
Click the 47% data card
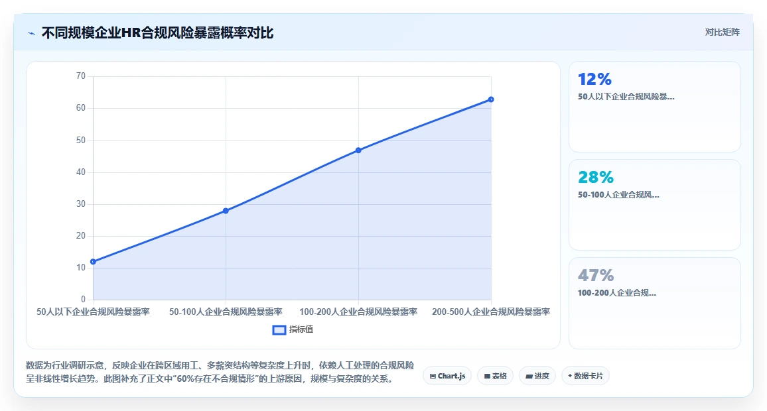point(654,303)
